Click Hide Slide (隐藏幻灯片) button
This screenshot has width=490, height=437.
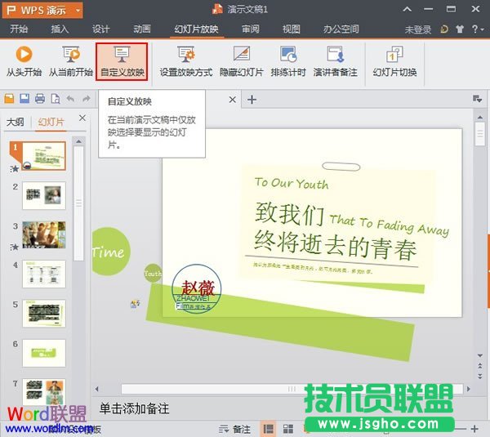pos(241,62)
